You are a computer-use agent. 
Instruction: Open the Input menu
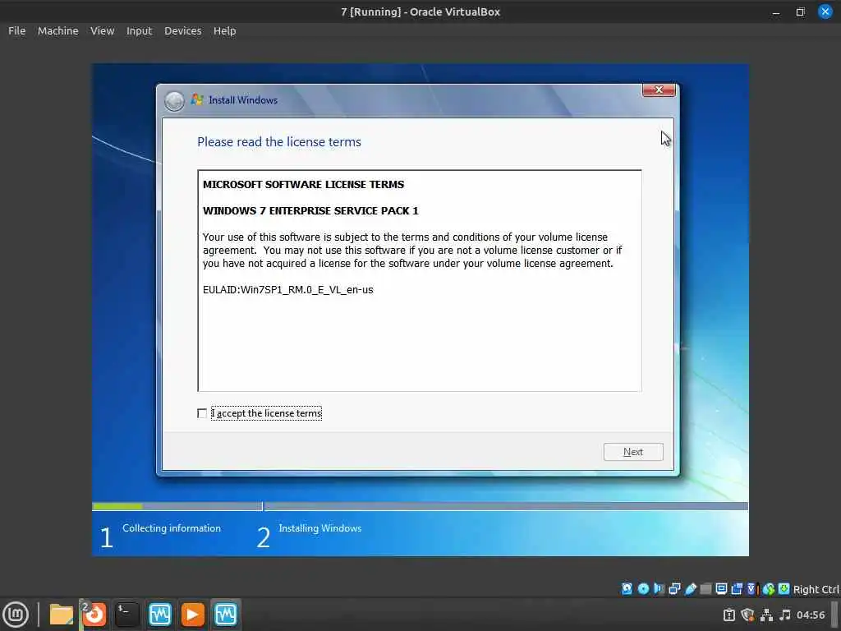pyautogui.click(x=139, y=31)
